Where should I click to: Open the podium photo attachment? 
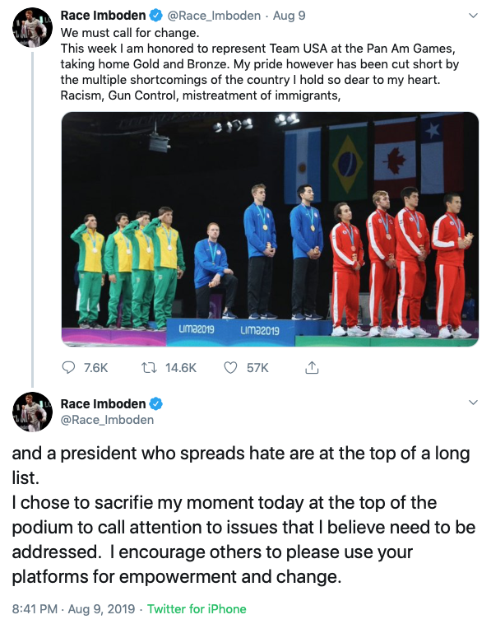tap(270, 229)
